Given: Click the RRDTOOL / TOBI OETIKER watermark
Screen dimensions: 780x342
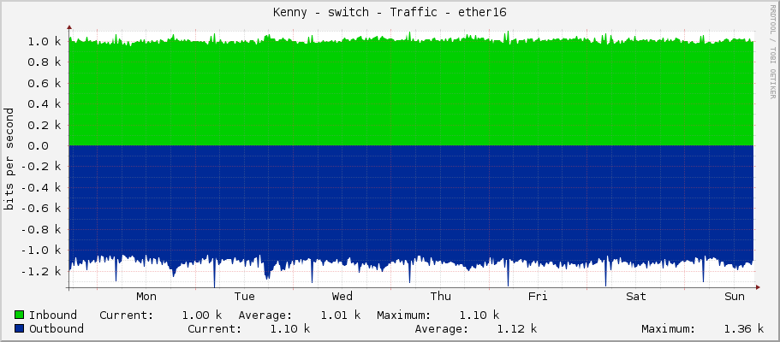Looking at the screenshot, I should coord(772,51).
